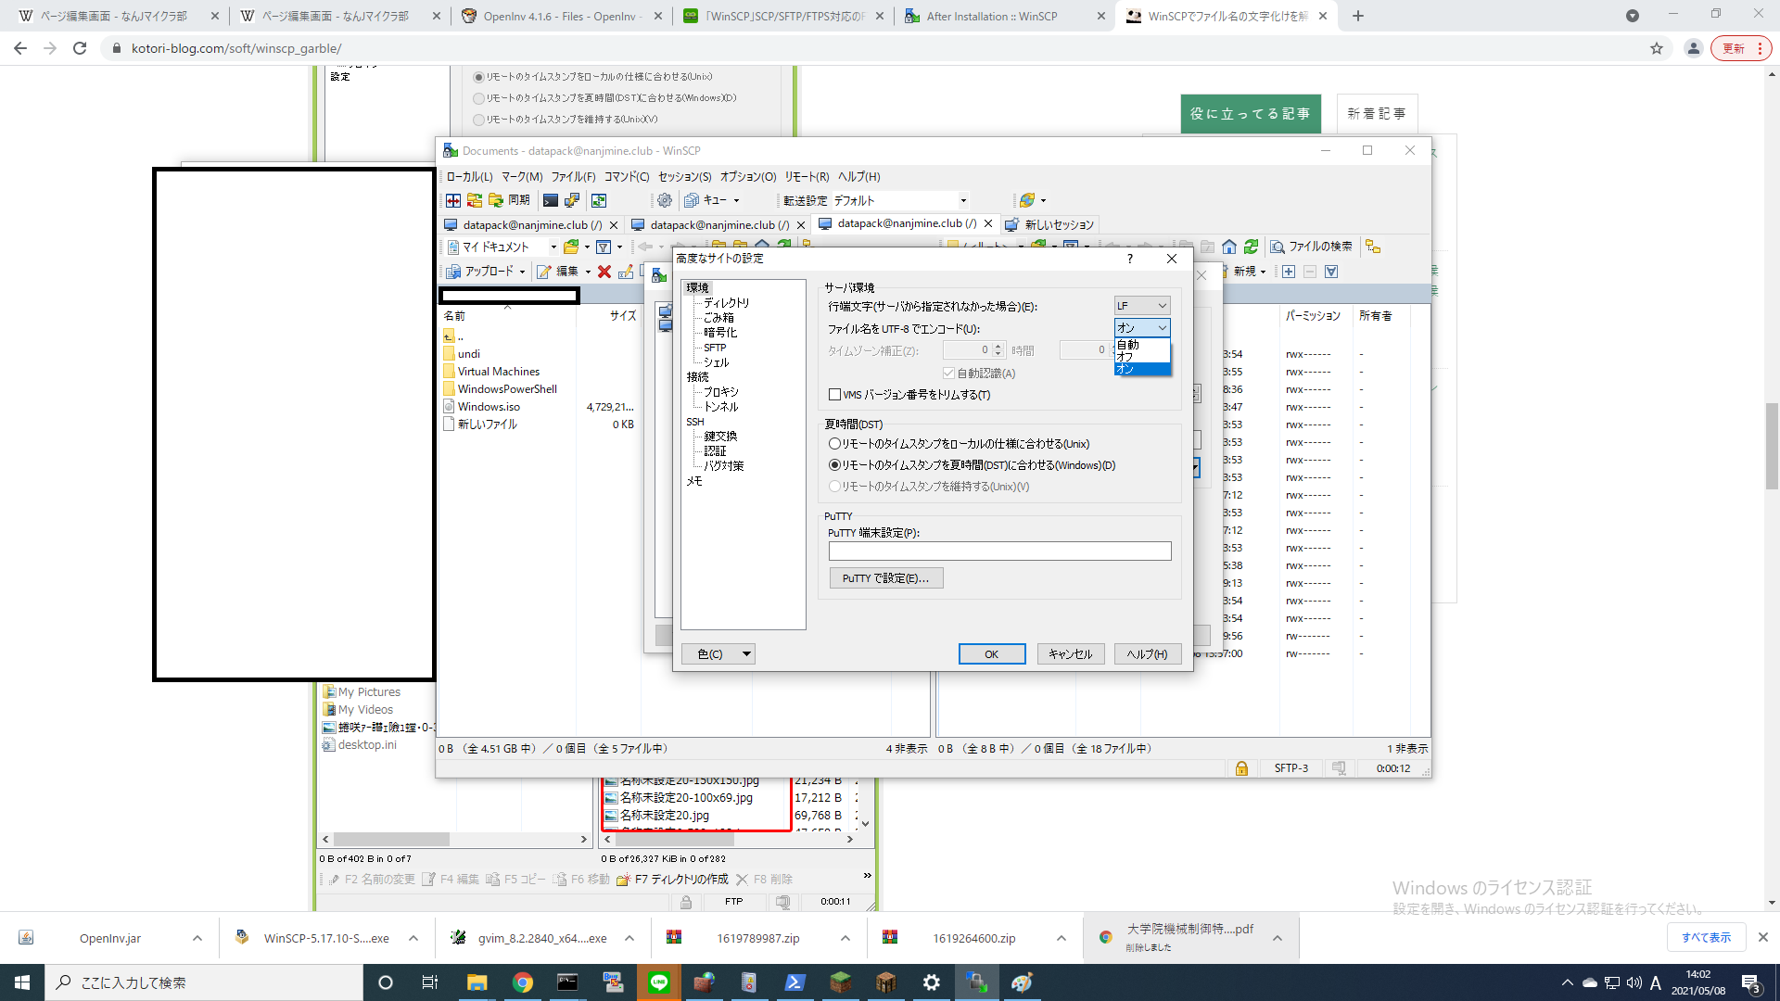Open the 行端文字 LF combo box
The image size is (1780, 1001).
(1141, 306)
